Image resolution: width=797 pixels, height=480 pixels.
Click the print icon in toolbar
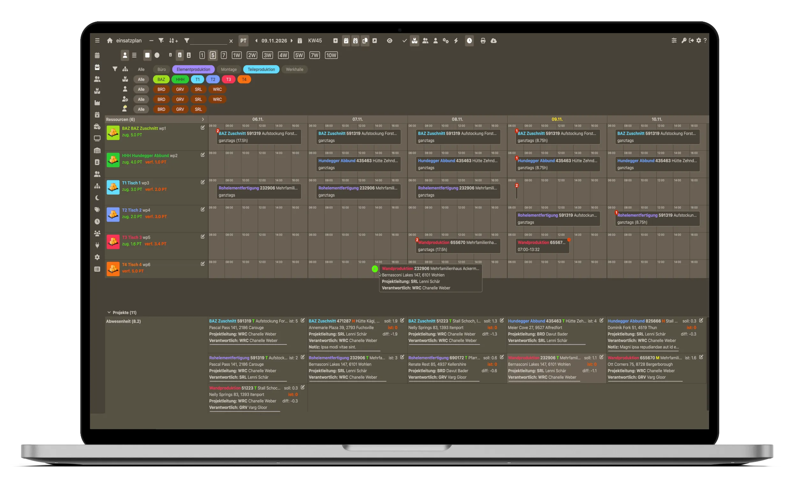click(483, 41)
